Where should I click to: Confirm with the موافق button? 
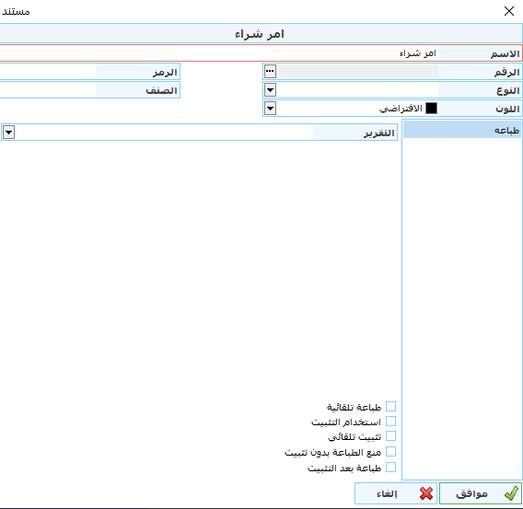click(481, 493)
